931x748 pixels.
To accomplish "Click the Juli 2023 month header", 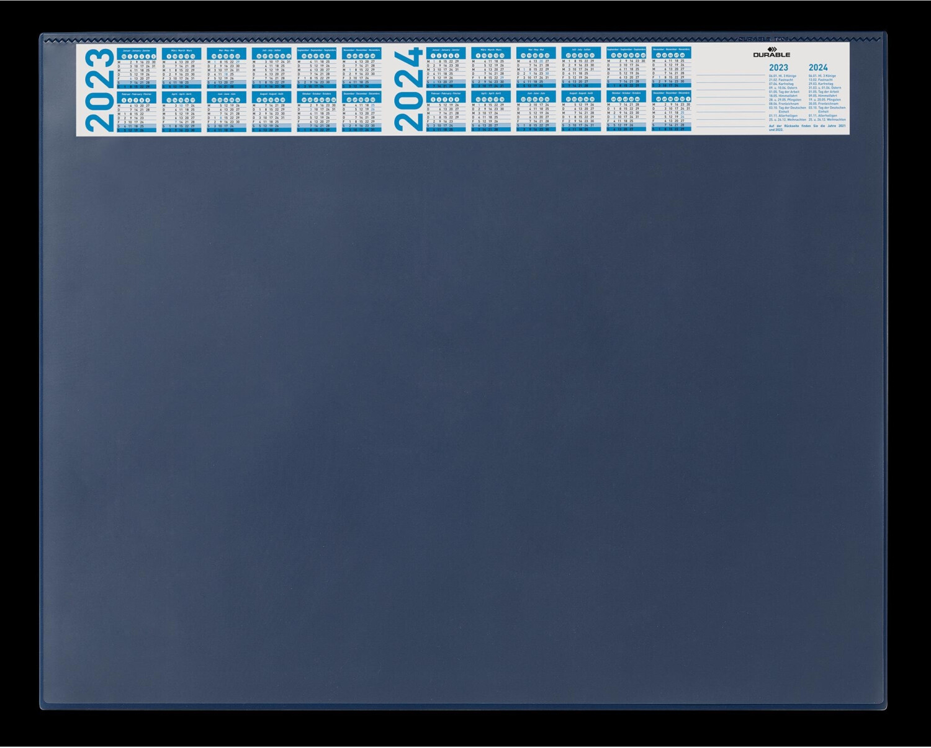I will tap(271, 50).
